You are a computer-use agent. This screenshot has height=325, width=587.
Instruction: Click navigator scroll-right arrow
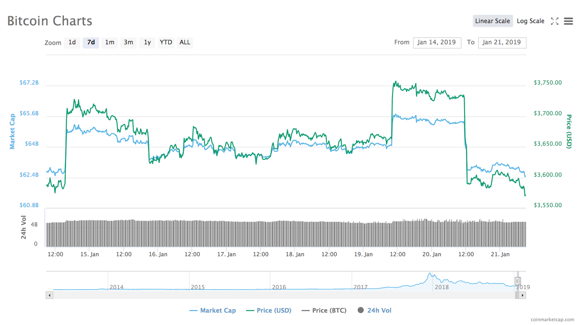(522, 295)
